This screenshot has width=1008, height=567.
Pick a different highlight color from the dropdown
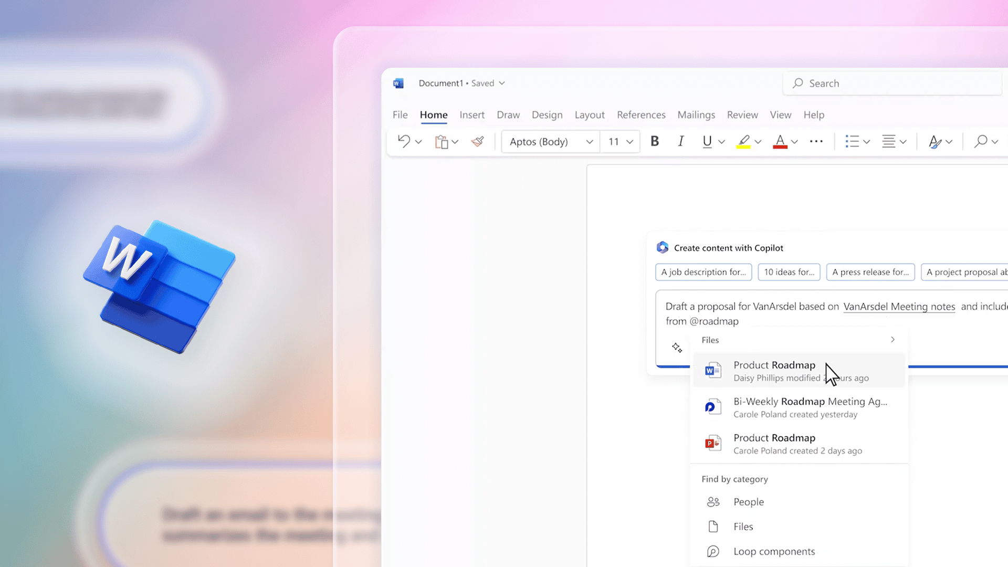758,141
